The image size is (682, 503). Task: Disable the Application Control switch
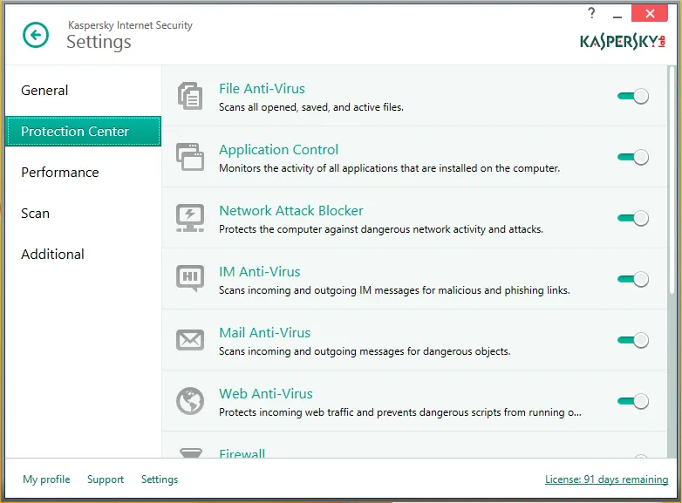(633, 157)
